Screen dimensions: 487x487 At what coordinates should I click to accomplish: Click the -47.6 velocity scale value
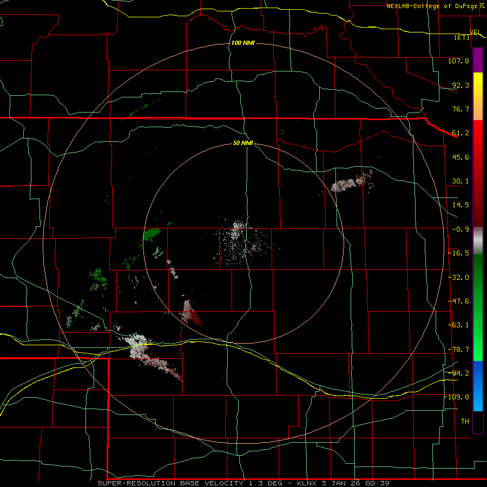tap(458, 301)
